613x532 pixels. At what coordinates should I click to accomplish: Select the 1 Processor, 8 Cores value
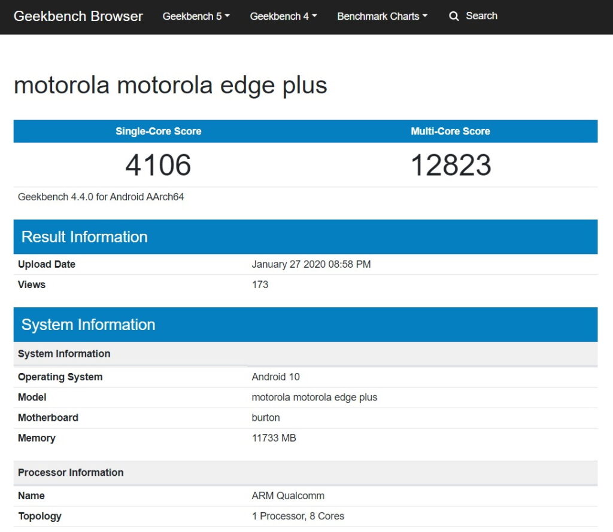tap(298, 516)
